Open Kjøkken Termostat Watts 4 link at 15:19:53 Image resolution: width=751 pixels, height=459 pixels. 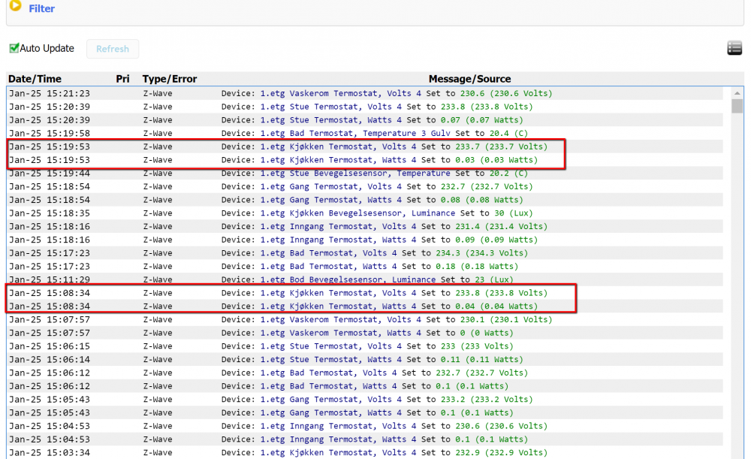[338, 160]
